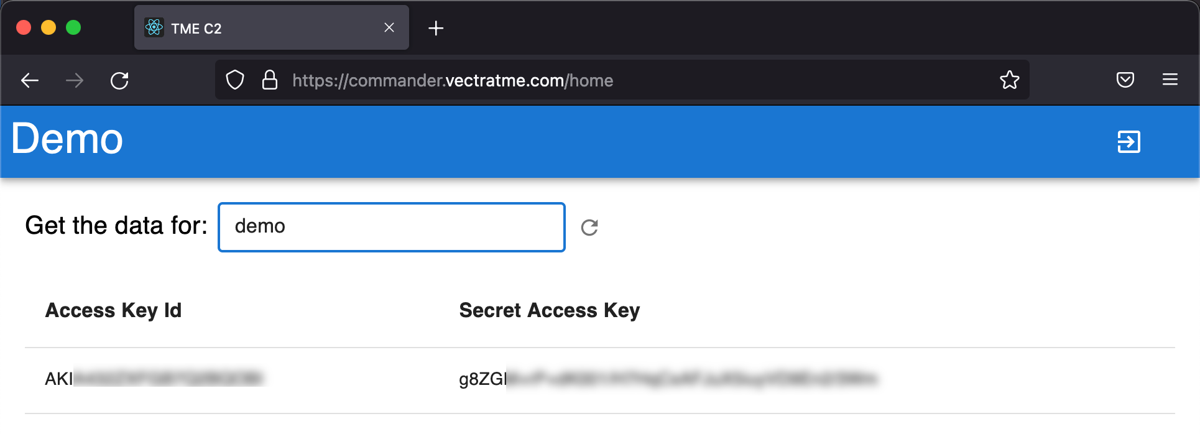Viewport: 1200px width, 434px height.
Task: Click the sign-out icon in the Demo header
Action: (x=1128, y=142)
